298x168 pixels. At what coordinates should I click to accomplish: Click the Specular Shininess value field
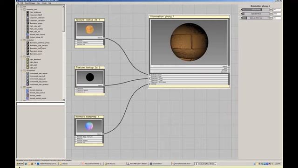pyautogui.click(x=277, y=18)
